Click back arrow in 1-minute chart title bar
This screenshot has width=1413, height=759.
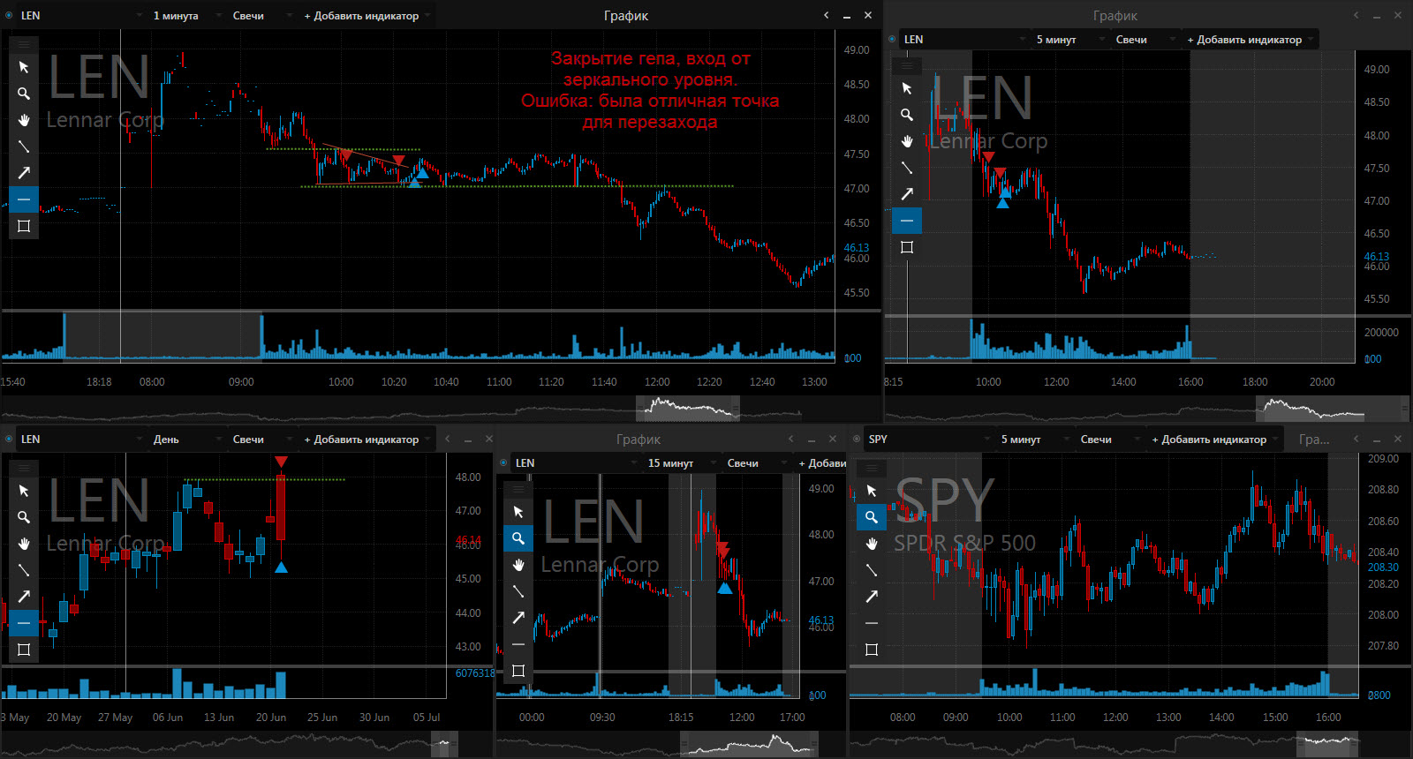[x=826, y=15]
